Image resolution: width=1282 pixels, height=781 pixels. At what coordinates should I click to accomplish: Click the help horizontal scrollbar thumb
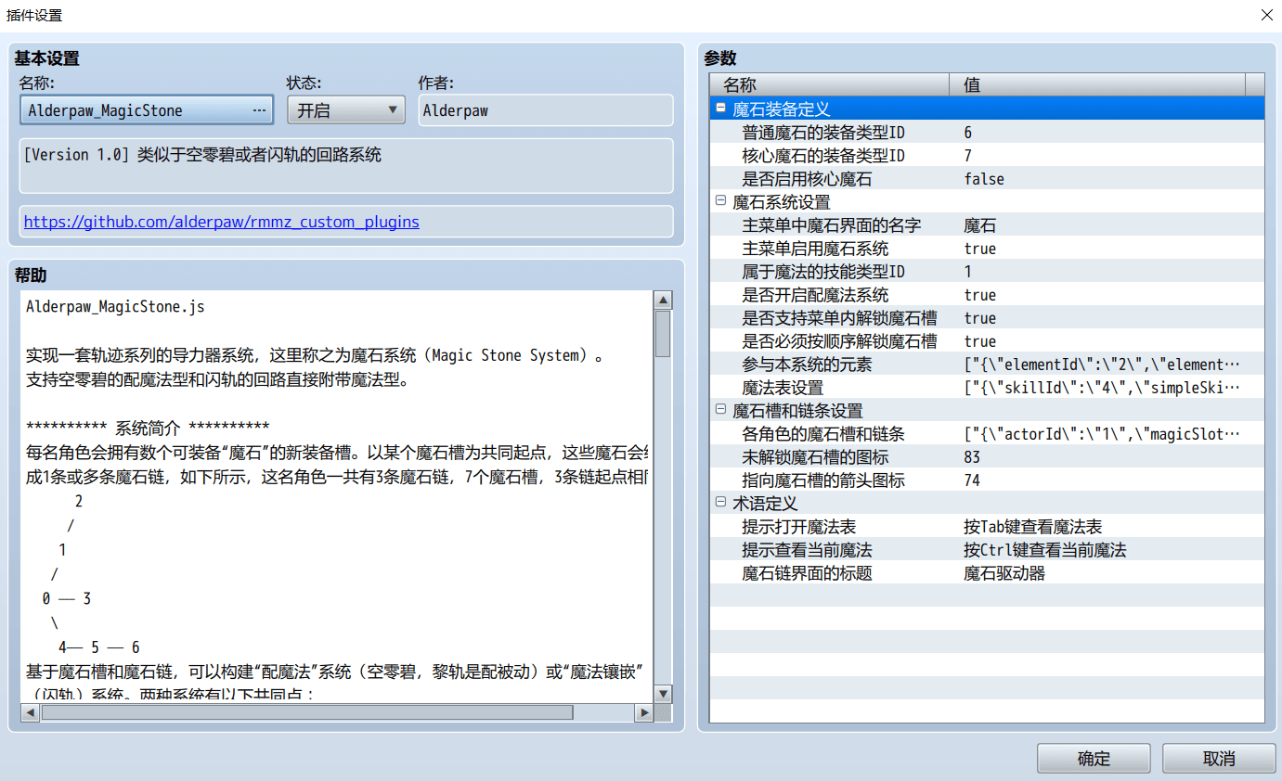click(x=307, y=712)
